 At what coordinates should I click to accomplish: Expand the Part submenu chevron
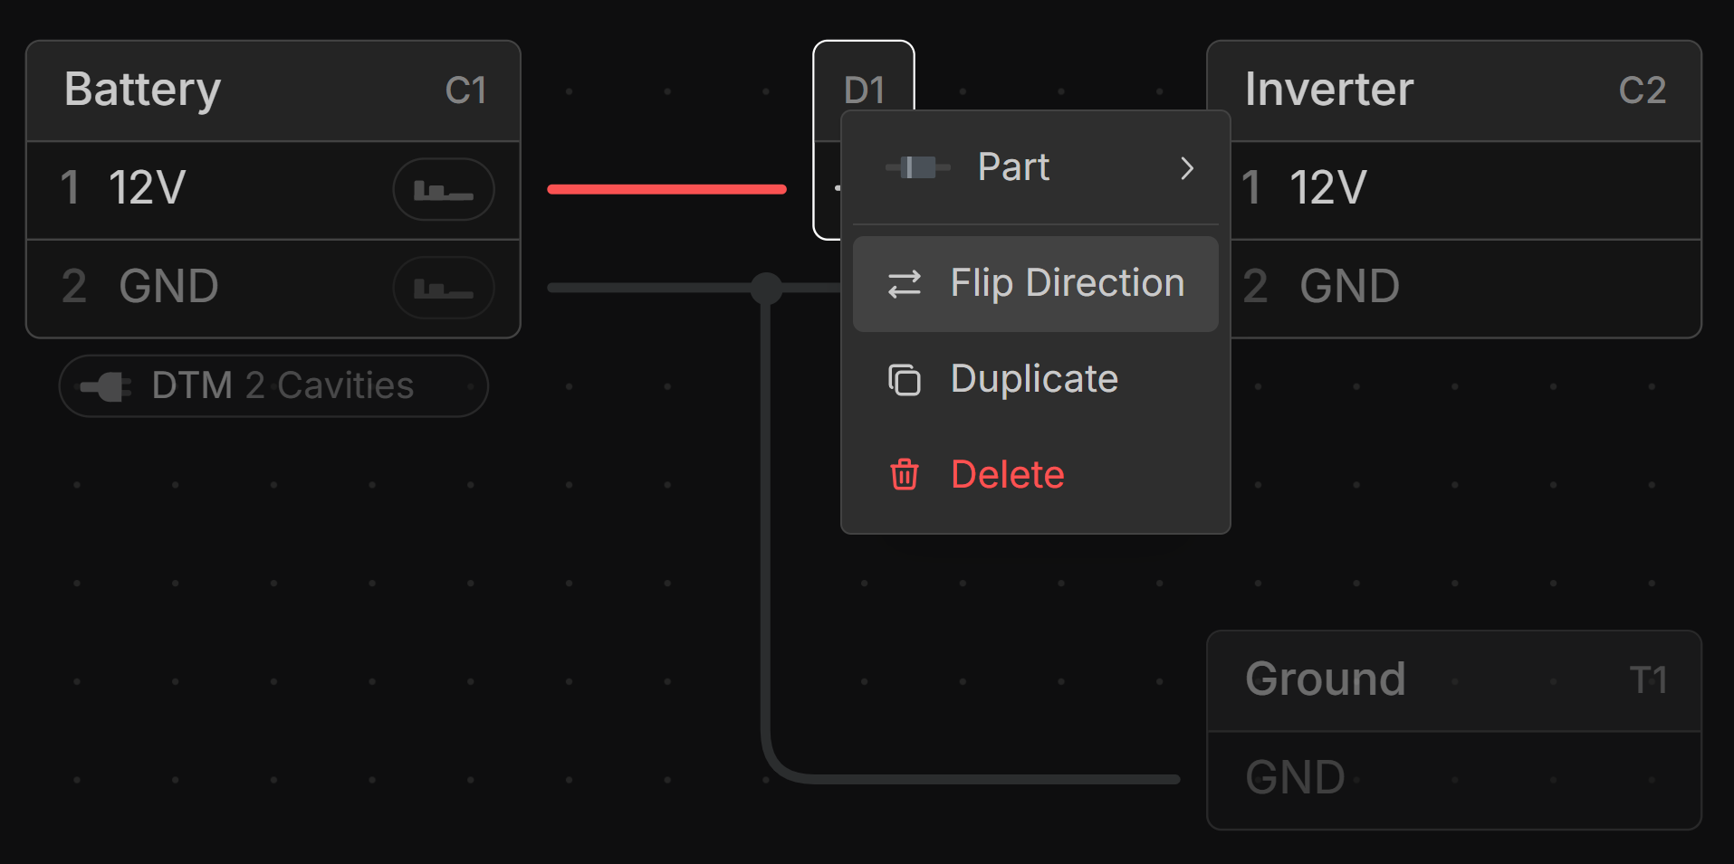[x=1186, y=168]
